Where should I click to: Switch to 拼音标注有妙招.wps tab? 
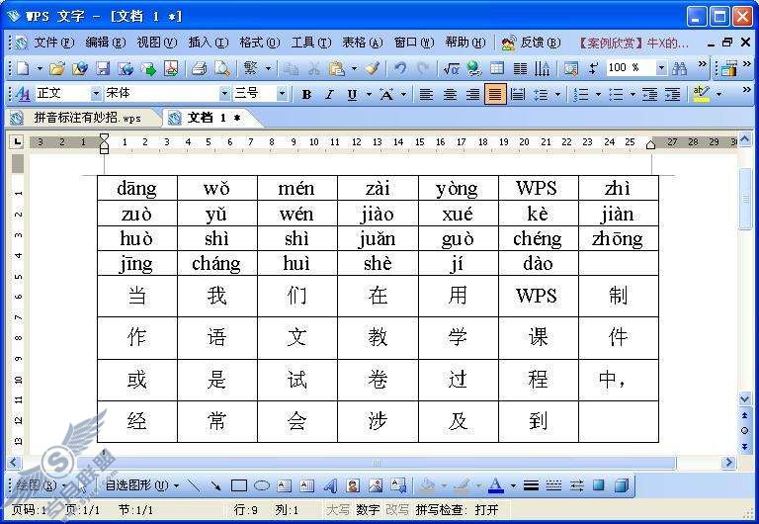(x=87, y=118)
